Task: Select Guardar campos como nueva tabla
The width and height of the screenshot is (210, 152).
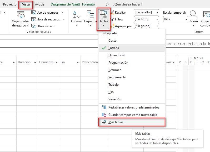Action: [x=133, y=115]
